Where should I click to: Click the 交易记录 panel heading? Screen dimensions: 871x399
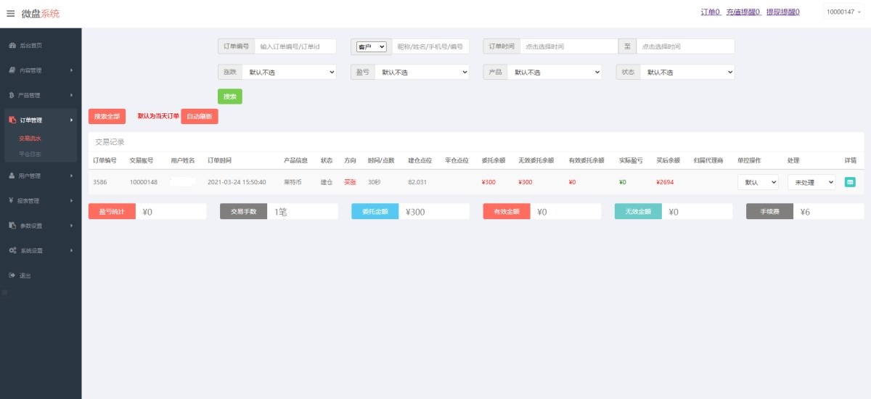(x=110, y=142)
